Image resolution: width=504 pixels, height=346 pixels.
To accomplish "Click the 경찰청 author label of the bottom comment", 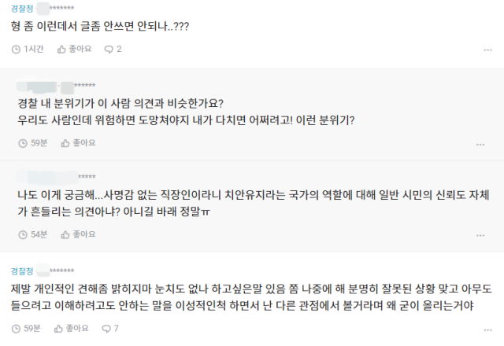I will coord(22,271).
